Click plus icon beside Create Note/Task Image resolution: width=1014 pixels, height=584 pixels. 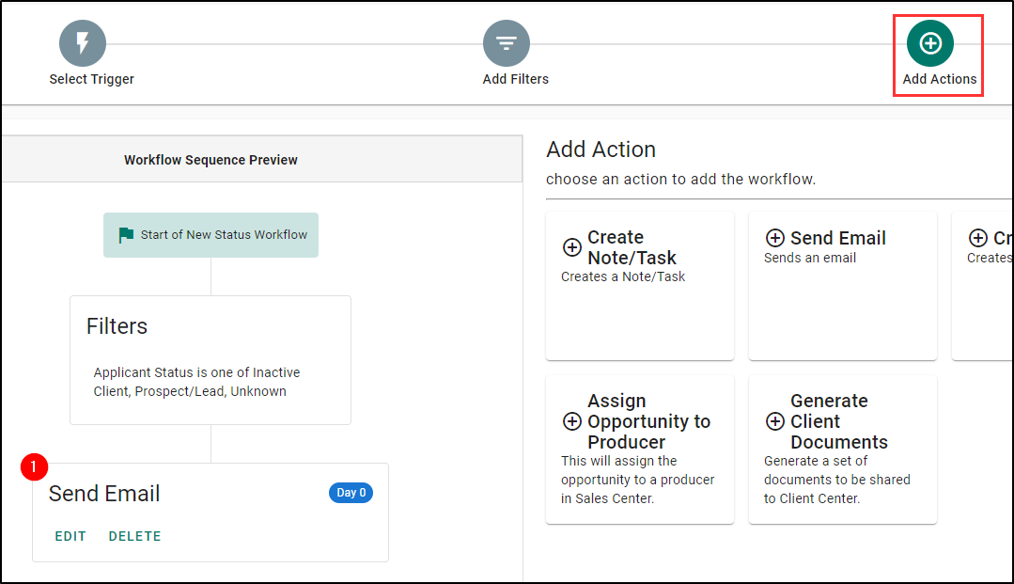(571, 247)
